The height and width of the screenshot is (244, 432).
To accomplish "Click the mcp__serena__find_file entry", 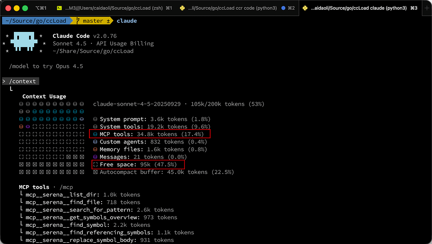I will (83, 202).
